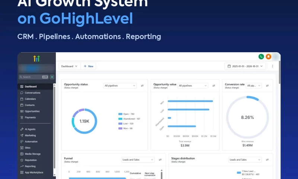Click the $3.9M total revenue value
The image size is (298, 179).
tap(185, 145)
